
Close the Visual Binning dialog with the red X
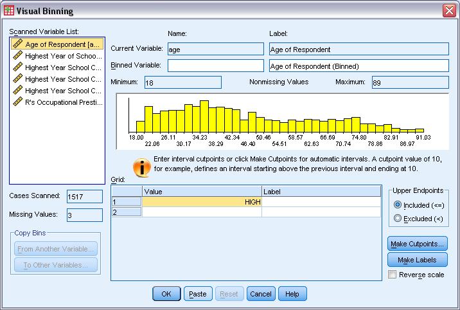[448, 10]
